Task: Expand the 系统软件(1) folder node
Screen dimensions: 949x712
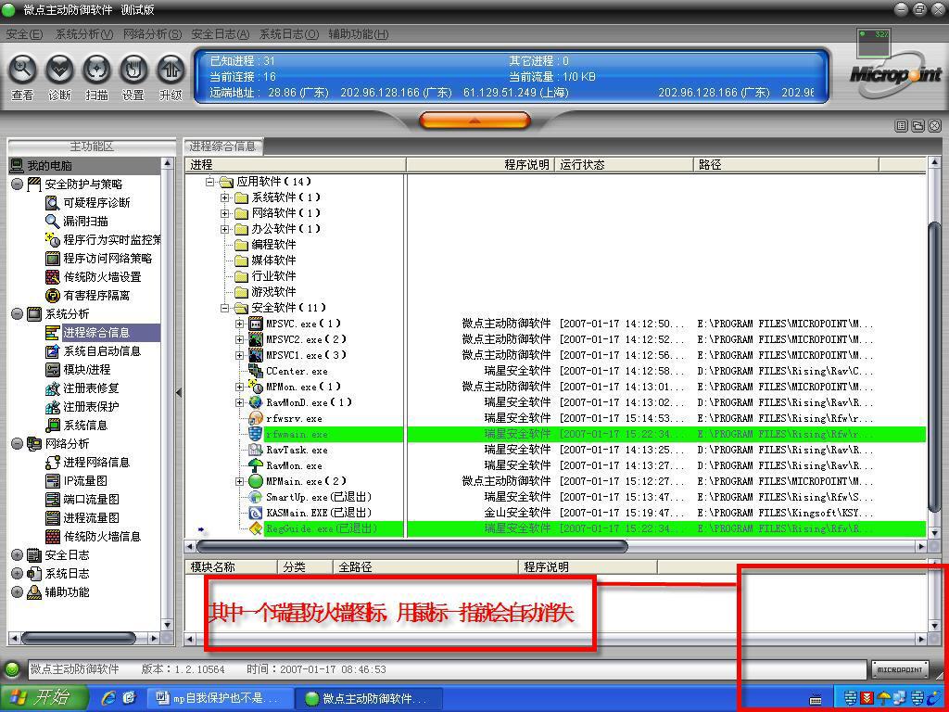Action: click(225, 197)
